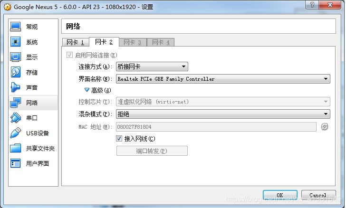Click the 串口 label in sidebar

pos(32,118)
